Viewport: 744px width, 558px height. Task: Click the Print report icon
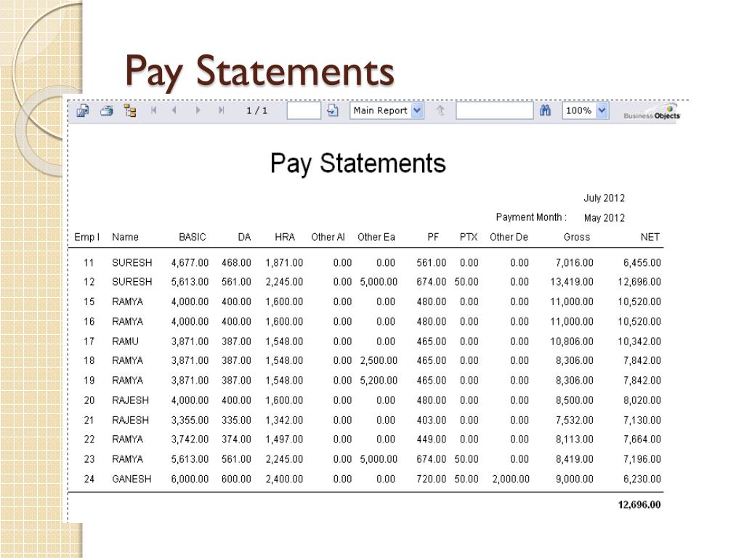[x=107, y=110]
